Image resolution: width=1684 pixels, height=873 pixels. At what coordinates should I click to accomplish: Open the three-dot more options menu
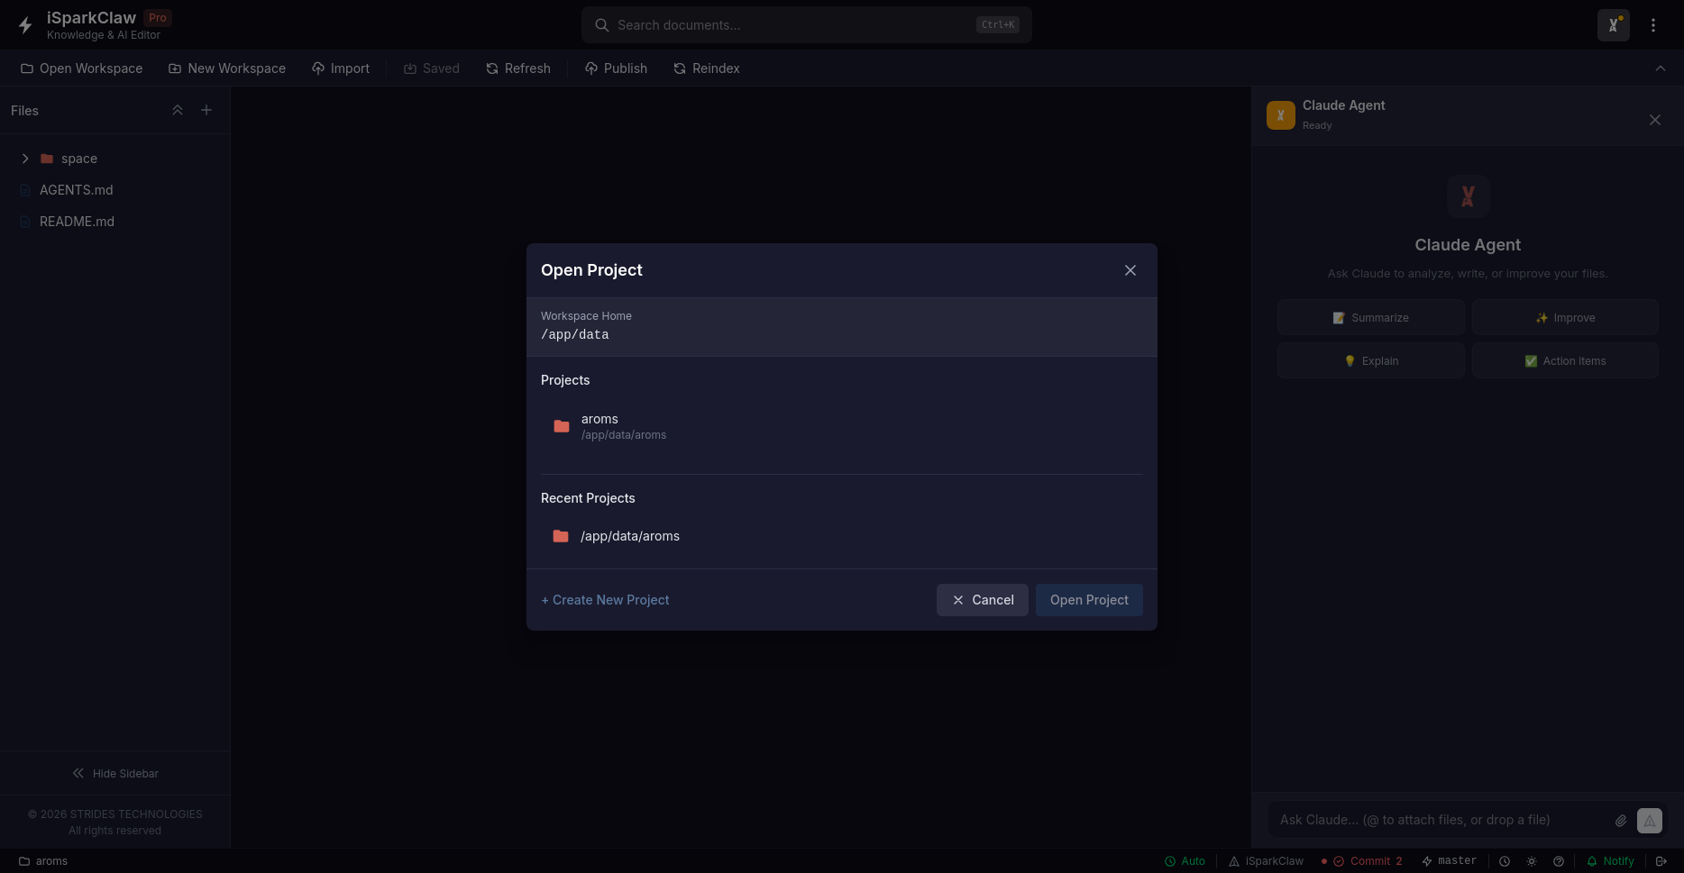click(x=1653, y=25)
